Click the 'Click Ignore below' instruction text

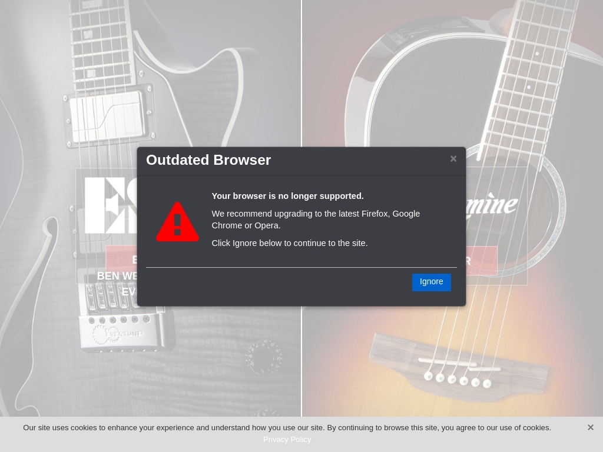pyautogui.click(x=290, y=243)
